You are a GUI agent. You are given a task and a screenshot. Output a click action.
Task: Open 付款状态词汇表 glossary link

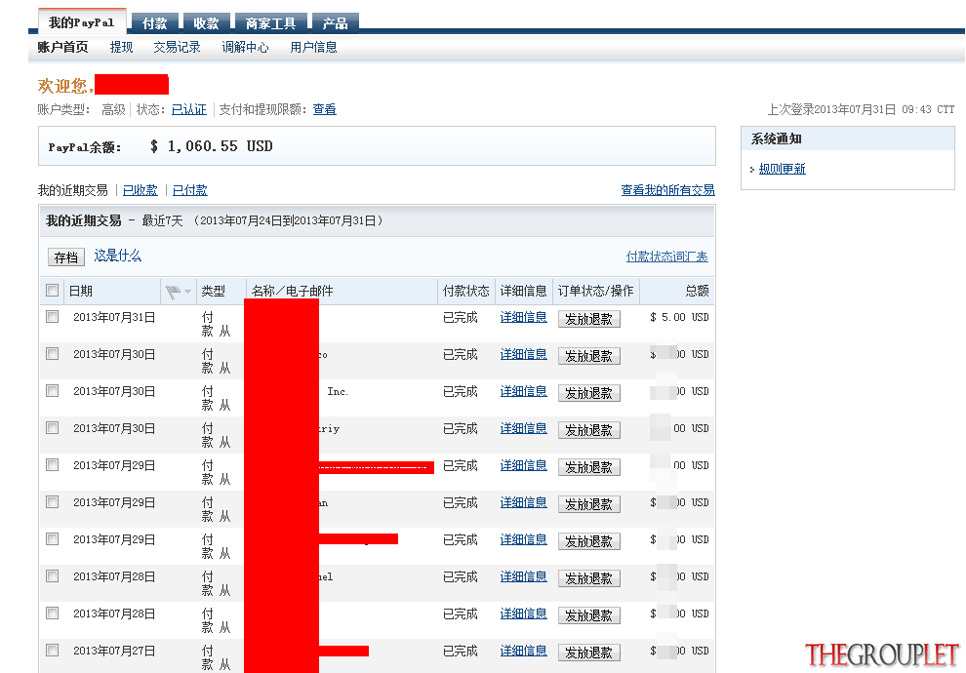point(667,257)
